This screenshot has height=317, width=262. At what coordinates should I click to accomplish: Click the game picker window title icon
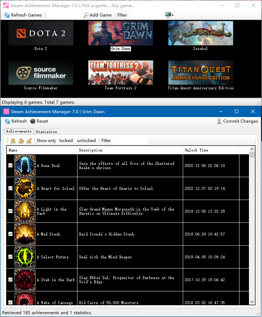6,5
